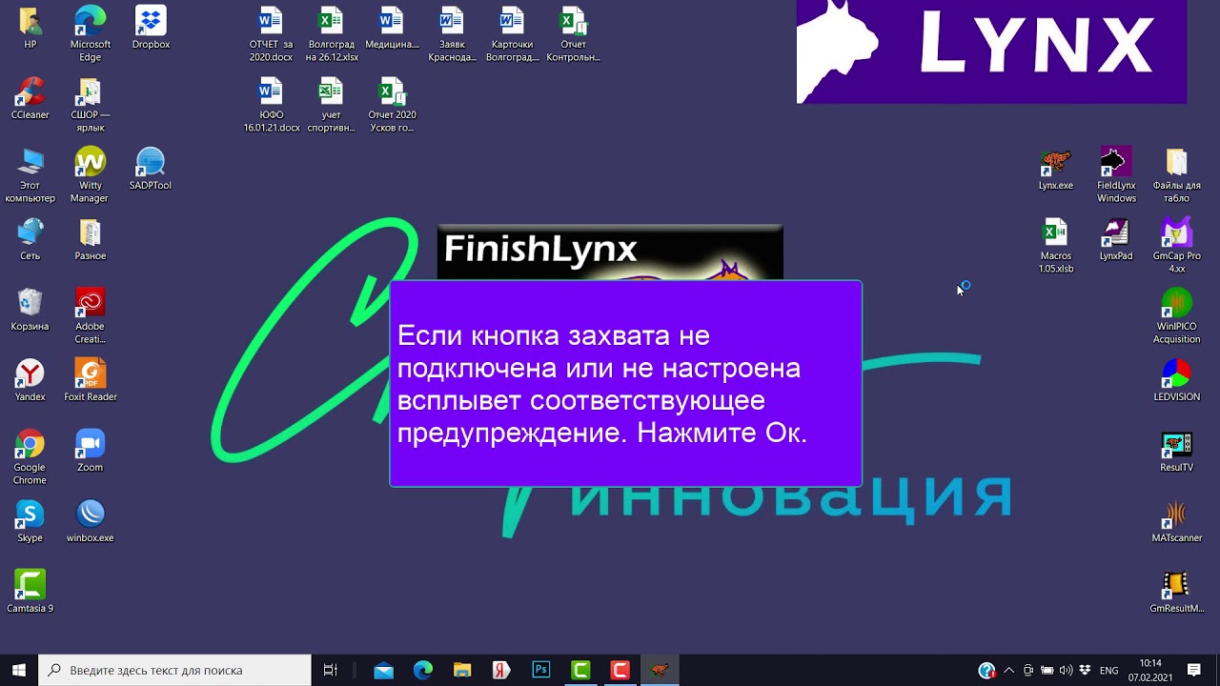Image resolution: width=1220 pixels, height=686 pixels.
Task: Switch to the FinishLynx taskbar button
Action: 659,670
